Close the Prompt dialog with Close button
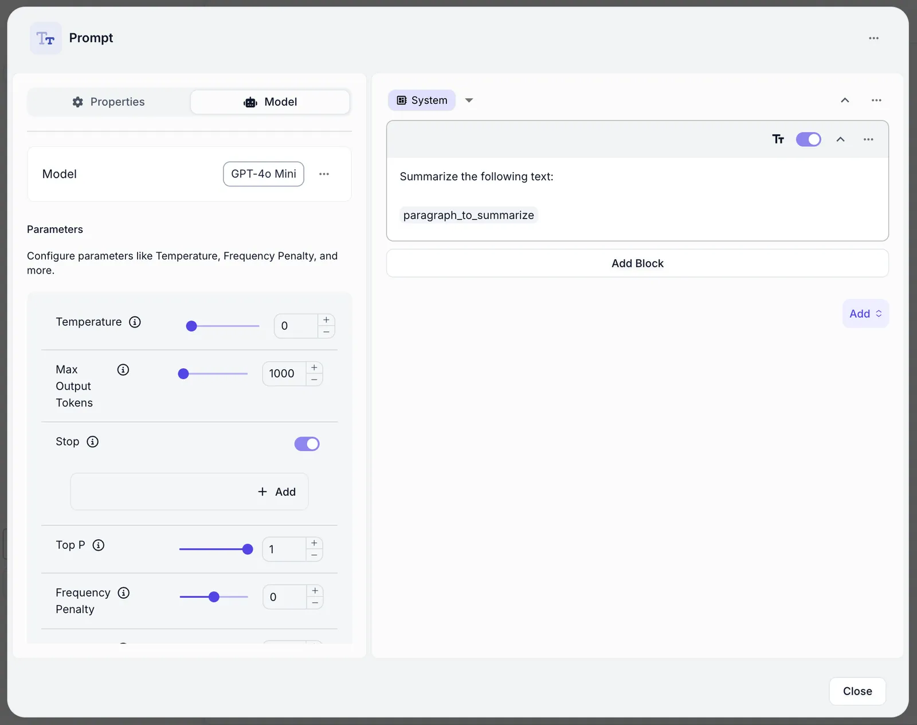 coord(857,691)
